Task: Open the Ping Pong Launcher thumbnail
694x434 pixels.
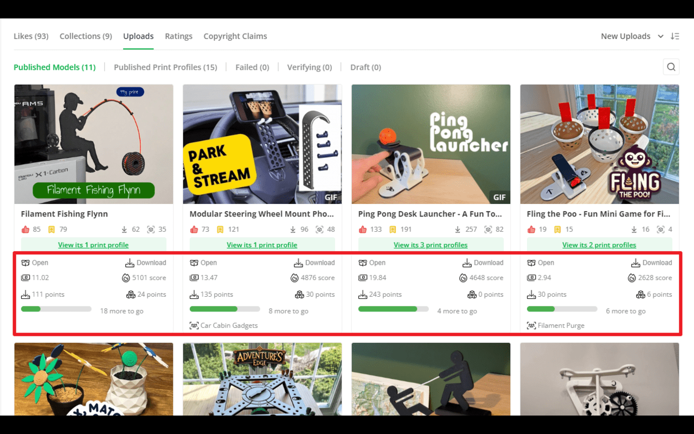Action: pos(431,144)
